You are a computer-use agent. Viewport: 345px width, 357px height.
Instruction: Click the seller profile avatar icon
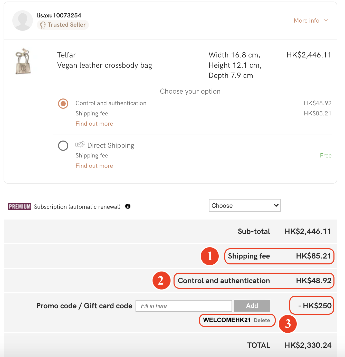23,21
